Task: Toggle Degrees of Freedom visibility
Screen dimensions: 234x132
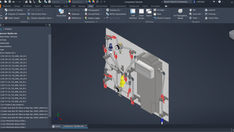Action: (15, 14)
